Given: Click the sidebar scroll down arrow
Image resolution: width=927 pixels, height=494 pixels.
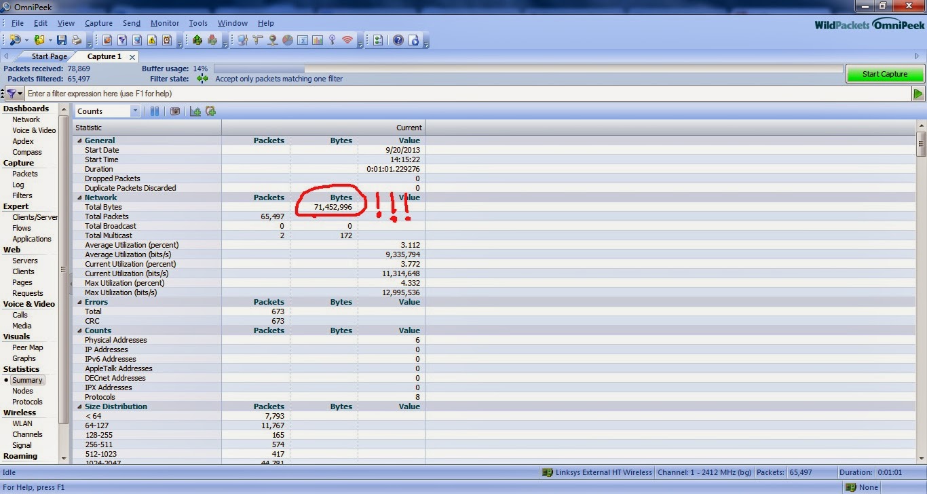Looking at the screenshot, I should tap(64, 459).
